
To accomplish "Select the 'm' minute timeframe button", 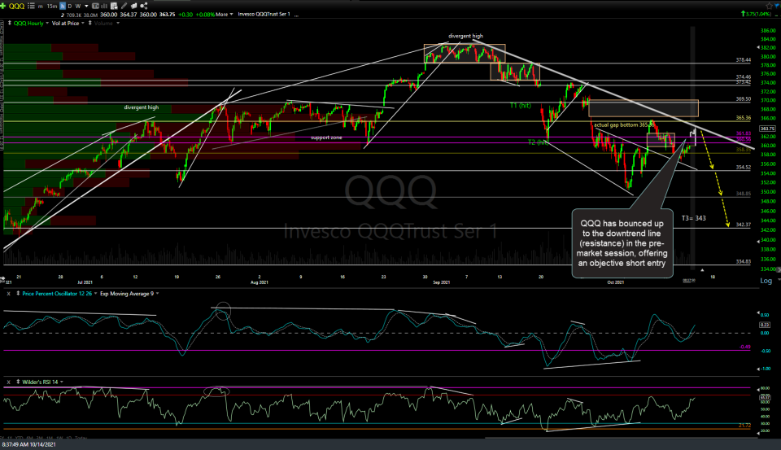I will 41,6.
